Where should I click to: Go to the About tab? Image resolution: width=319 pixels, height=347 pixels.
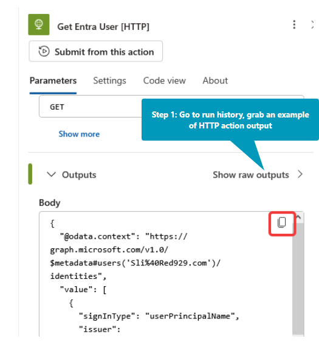click(215, 80)
